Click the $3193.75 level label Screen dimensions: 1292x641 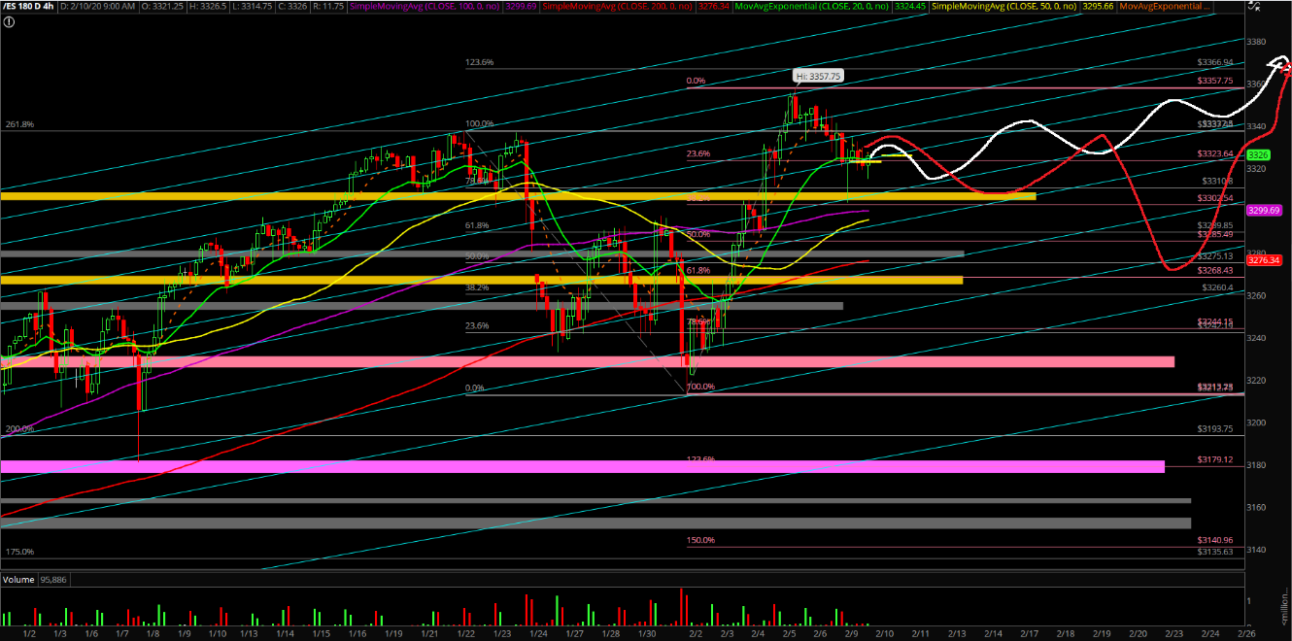click(1216, 428)
